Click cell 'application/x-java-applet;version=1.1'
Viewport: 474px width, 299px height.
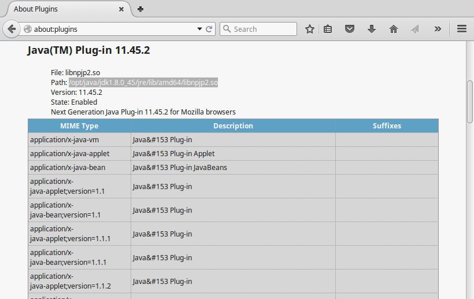(x=79, y=186)
